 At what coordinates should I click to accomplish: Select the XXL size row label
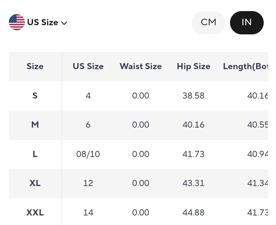35,212
